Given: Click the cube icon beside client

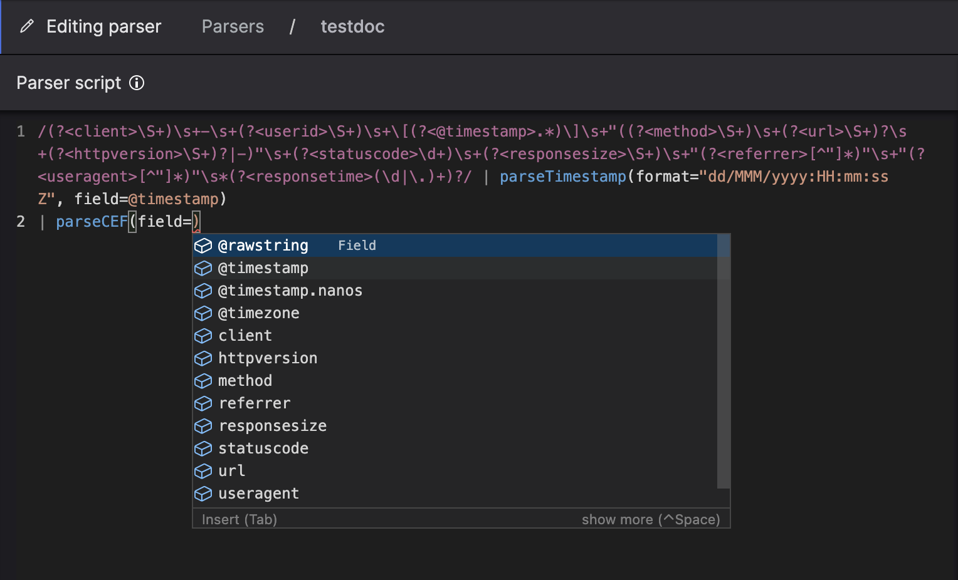Looking at the screenshot, I should click(x=203, y=336).
